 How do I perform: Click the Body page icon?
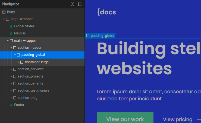(x=4, y=12)
